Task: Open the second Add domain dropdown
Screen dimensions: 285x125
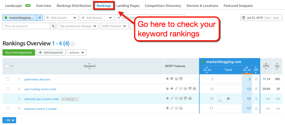Action: click(x=97, y=18)
